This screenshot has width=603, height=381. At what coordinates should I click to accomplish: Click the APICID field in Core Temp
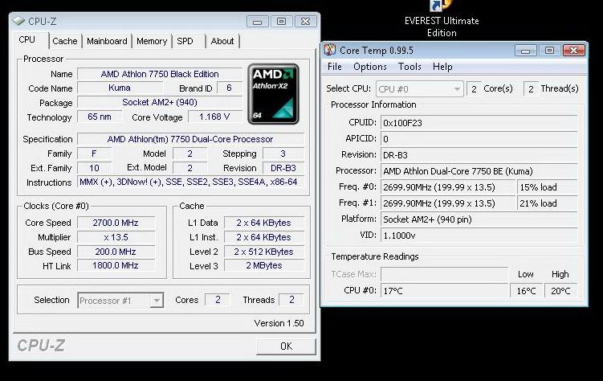479,139
